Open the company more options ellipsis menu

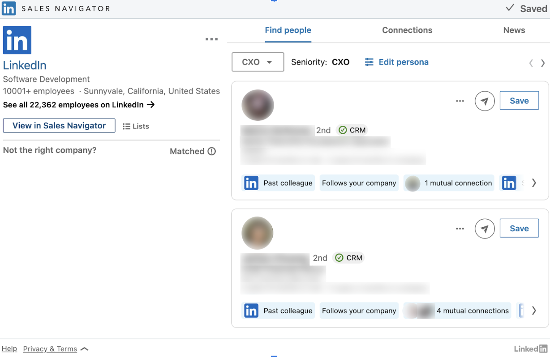(211, 39)
